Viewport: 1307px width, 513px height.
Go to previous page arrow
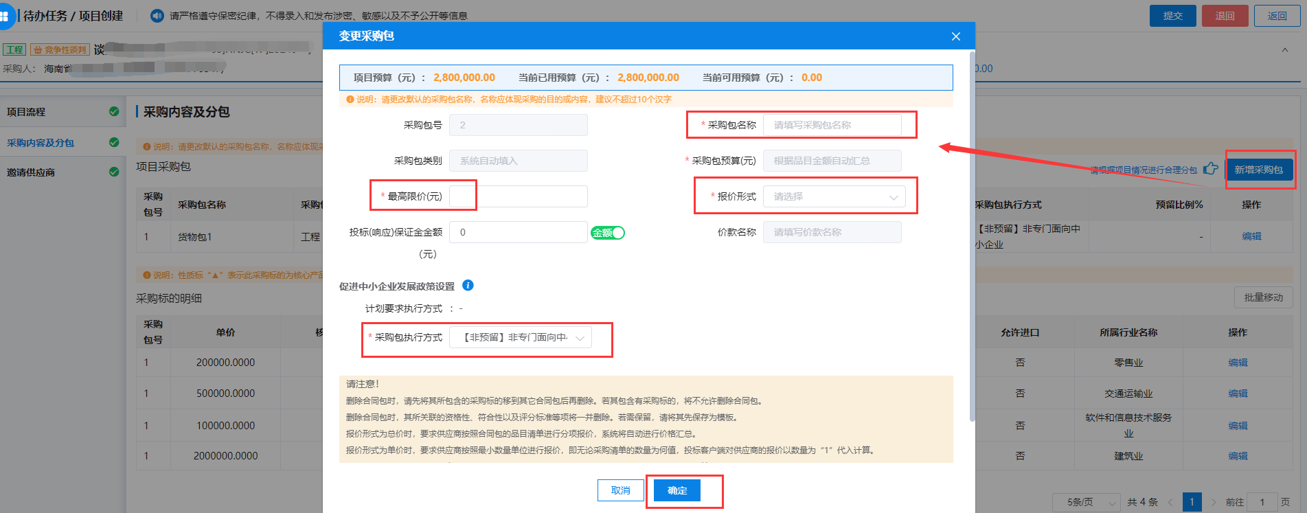[x=1170, y=502]
